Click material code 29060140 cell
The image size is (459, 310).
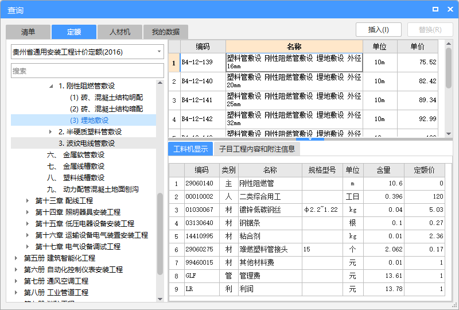click(202, 184)
